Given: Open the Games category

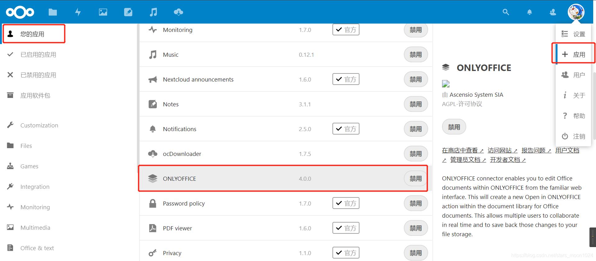Looking at the screenshot, I should (x=29, y=166).
